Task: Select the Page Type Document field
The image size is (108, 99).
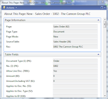Action: pos(75,32)
